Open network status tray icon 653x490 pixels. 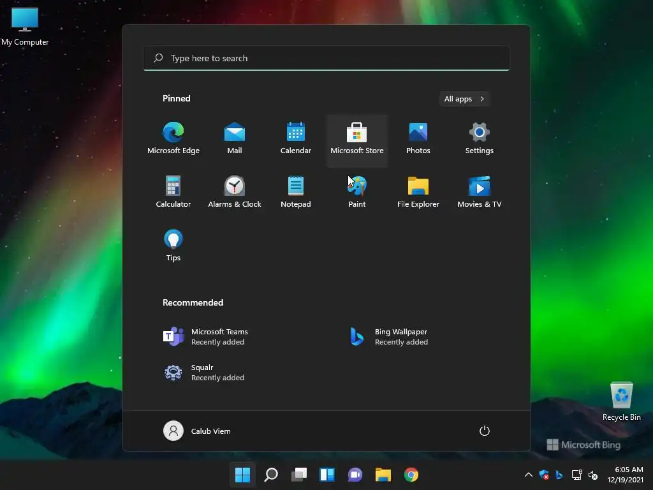pos(576,475)
